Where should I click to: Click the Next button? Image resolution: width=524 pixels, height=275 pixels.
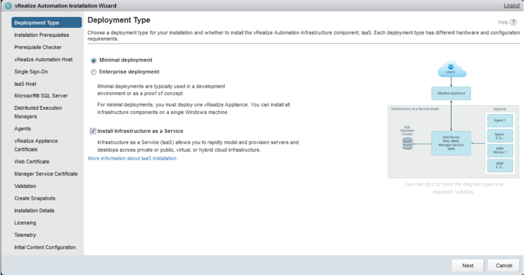[x=467, y=265]
